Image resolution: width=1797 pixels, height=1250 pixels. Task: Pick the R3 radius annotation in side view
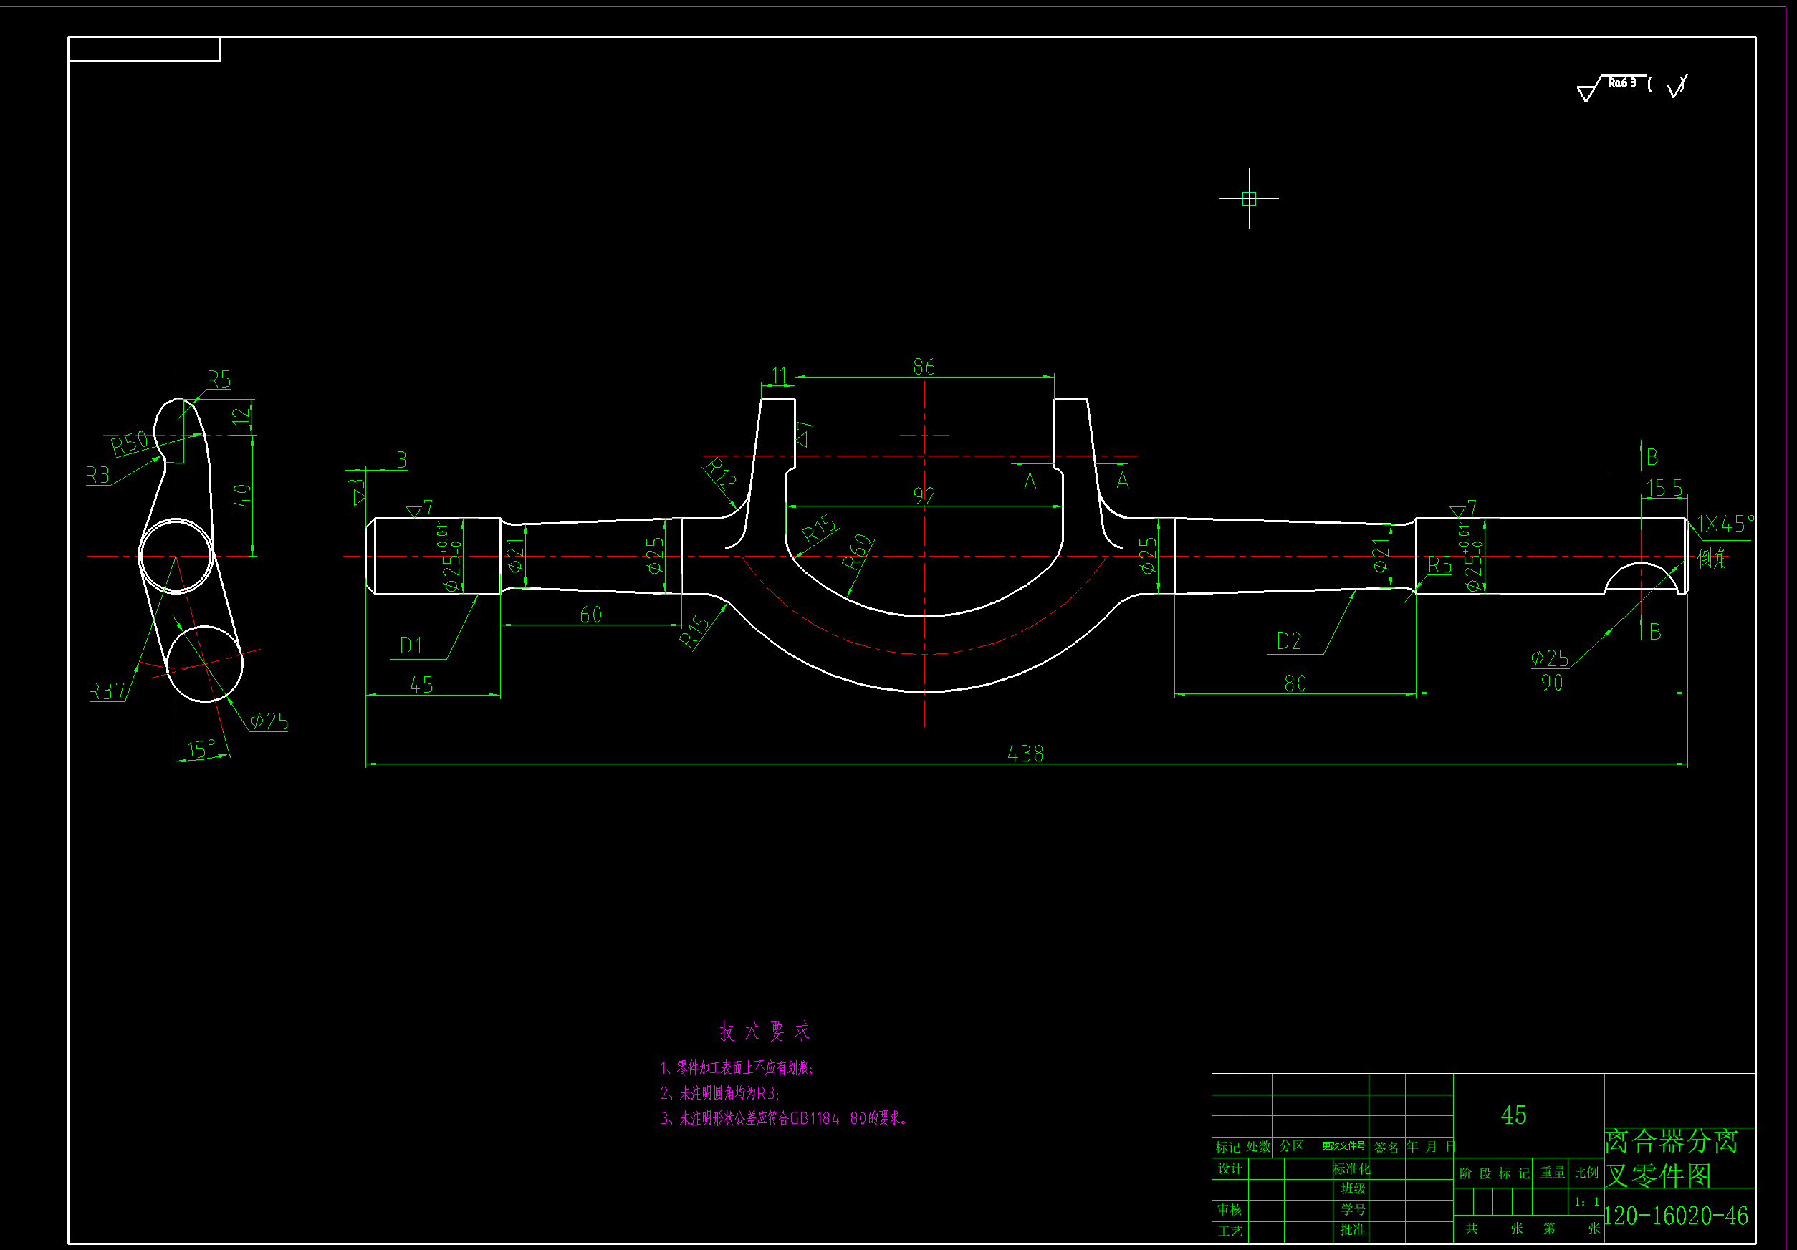(x=98, y=475)
